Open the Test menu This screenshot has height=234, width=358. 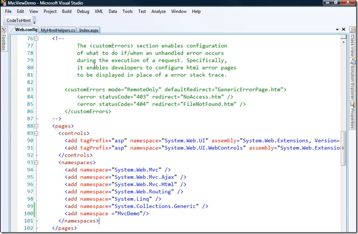pos(142,11)
